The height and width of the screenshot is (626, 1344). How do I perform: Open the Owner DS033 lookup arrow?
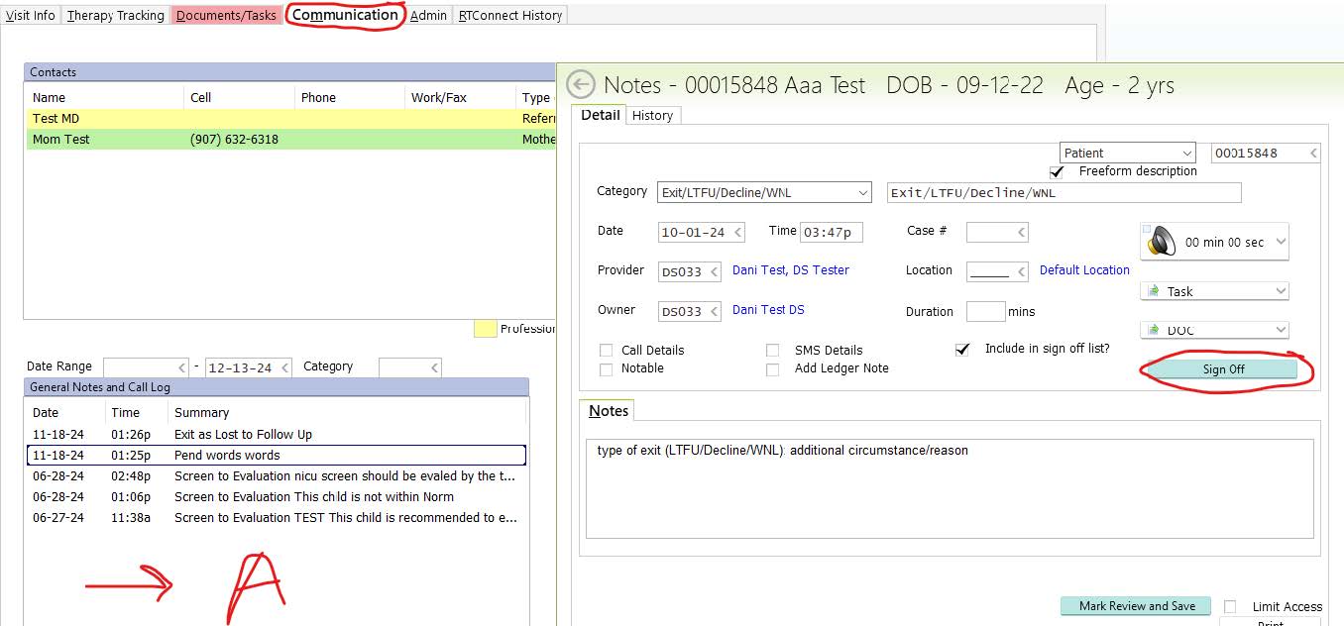[713, 312]
